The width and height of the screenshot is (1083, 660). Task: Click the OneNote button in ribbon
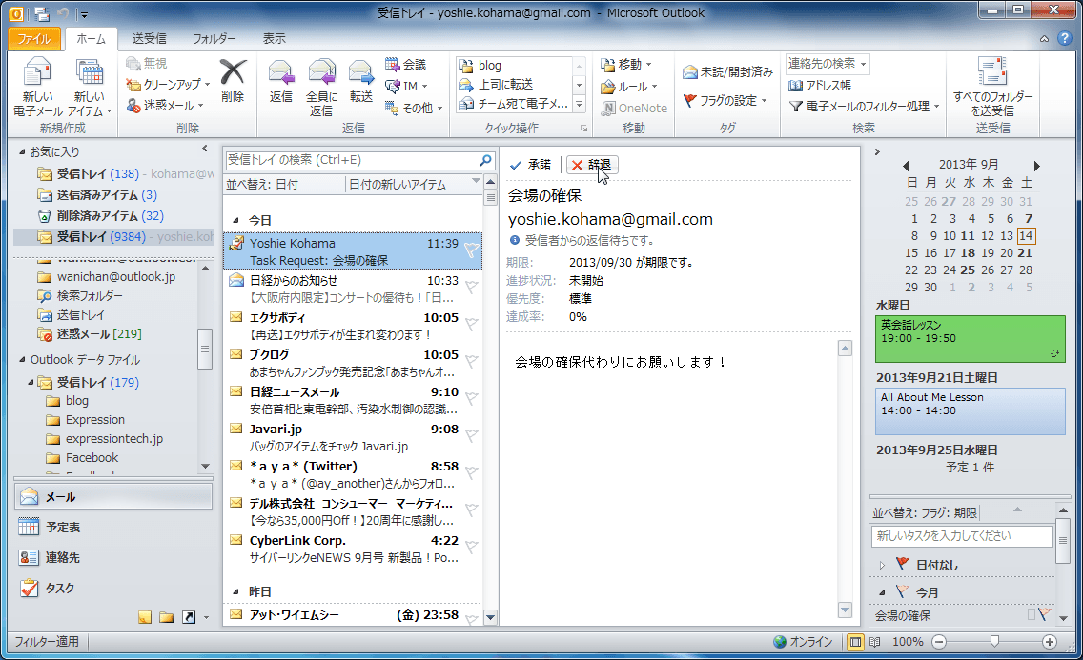[x=634, y=108]
